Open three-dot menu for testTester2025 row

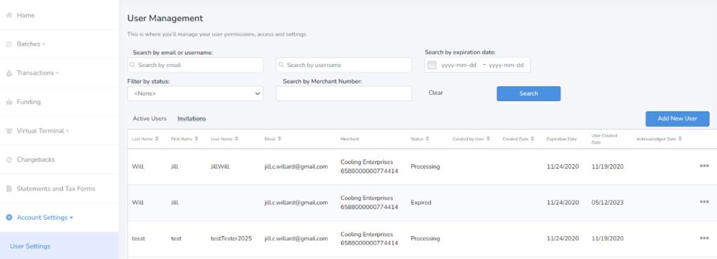704,238
